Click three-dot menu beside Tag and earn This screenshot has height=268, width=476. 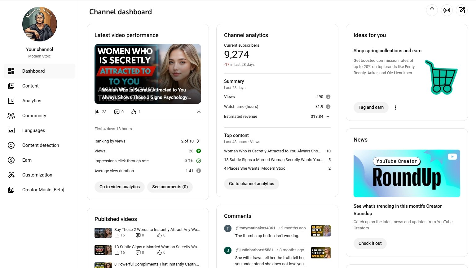tap(395, 108)
